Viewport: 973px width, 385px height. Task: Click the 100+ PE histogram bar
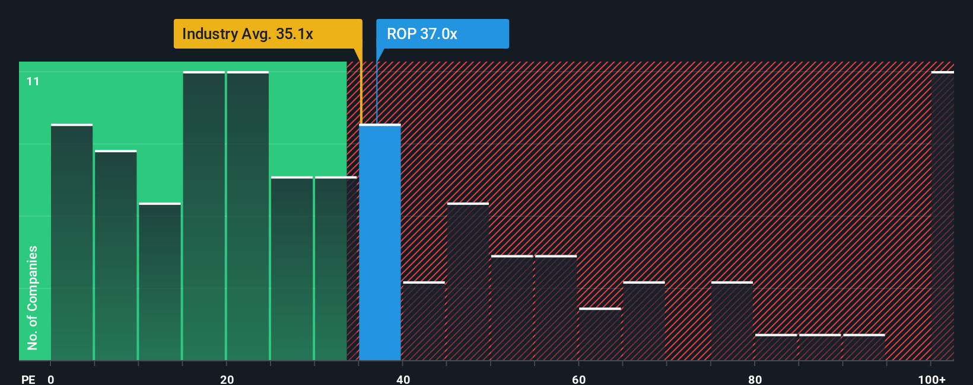(x=942, y=216)
